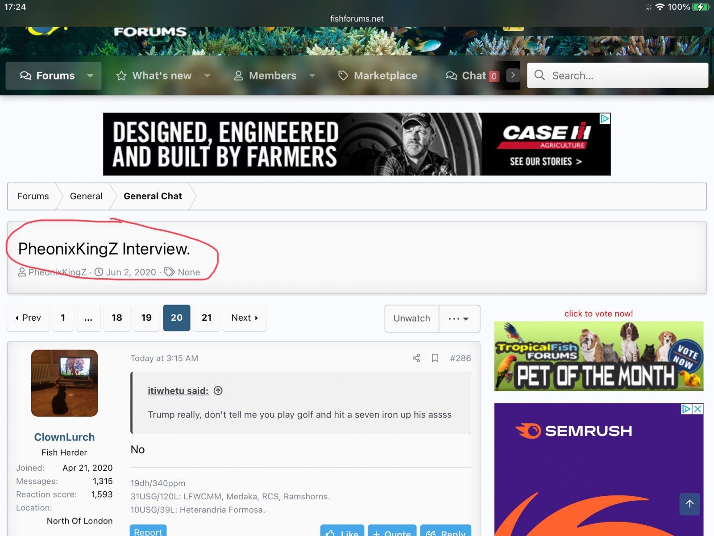Bookmark post #286 with the bookmark icon
This screenshot has width=714, height=536.
click(x=435, y=358)
